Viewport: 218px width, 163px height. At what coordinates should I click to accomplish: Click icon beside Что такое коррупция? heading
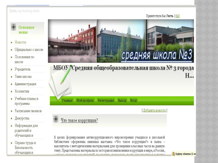[56, 119]
